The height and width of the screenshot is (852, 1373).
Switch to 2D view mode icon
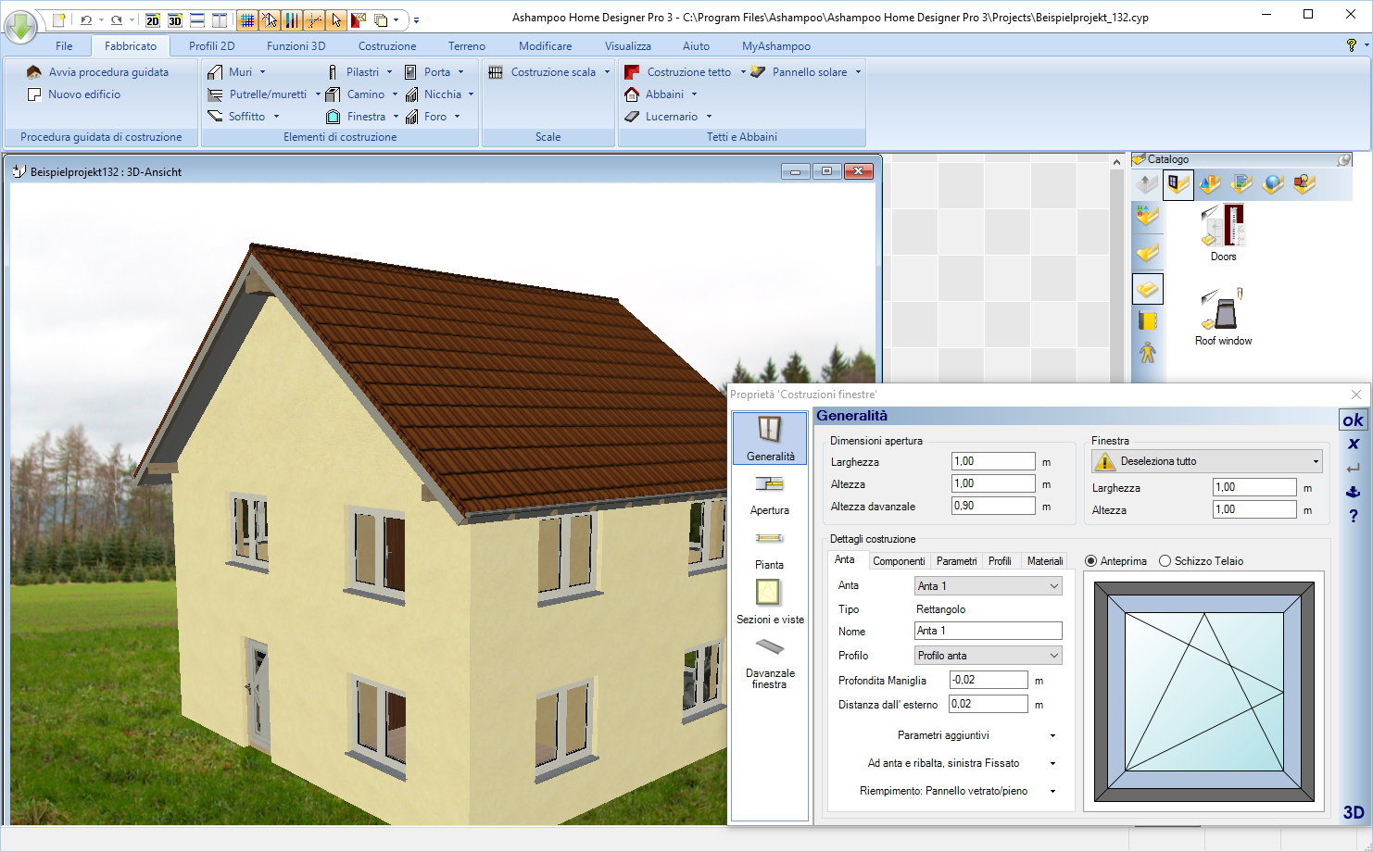click(x=153, y=20)
